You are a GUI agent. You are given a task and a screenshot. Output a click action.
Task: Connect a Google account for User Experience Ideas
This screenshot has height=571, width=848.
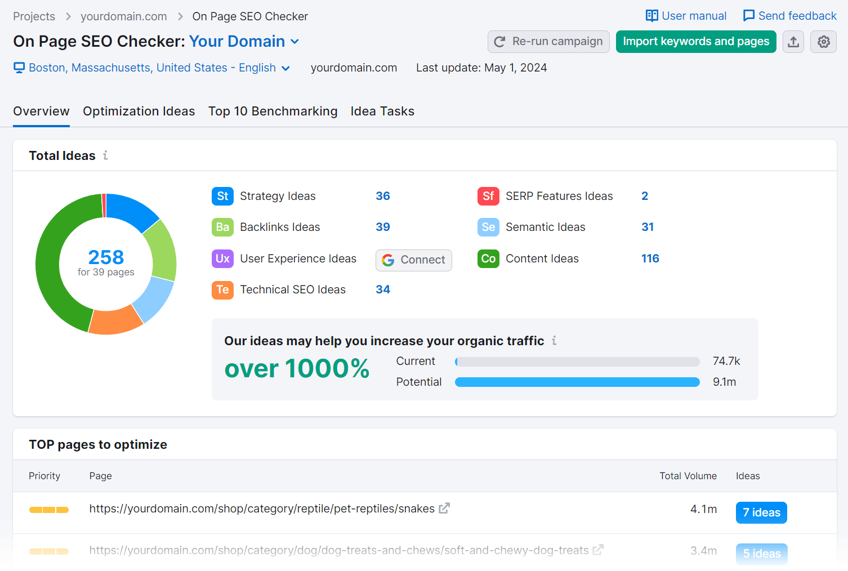[413, 260]
